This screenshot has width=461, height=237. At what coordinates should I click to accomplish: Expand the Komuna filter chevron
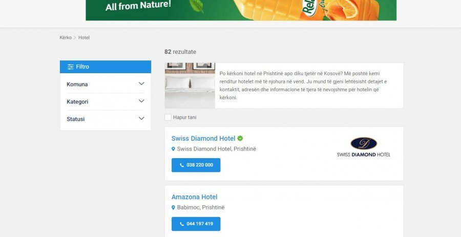tap(141, 84)
